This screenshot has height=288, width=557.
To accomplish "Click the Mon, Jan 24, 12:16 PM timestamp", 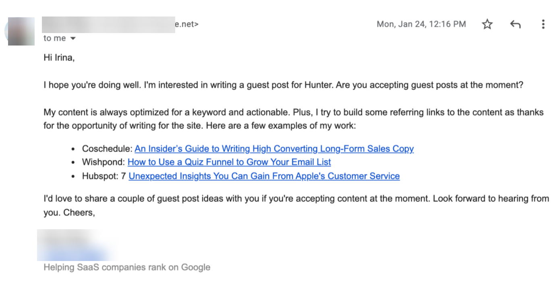I will 421,24.
